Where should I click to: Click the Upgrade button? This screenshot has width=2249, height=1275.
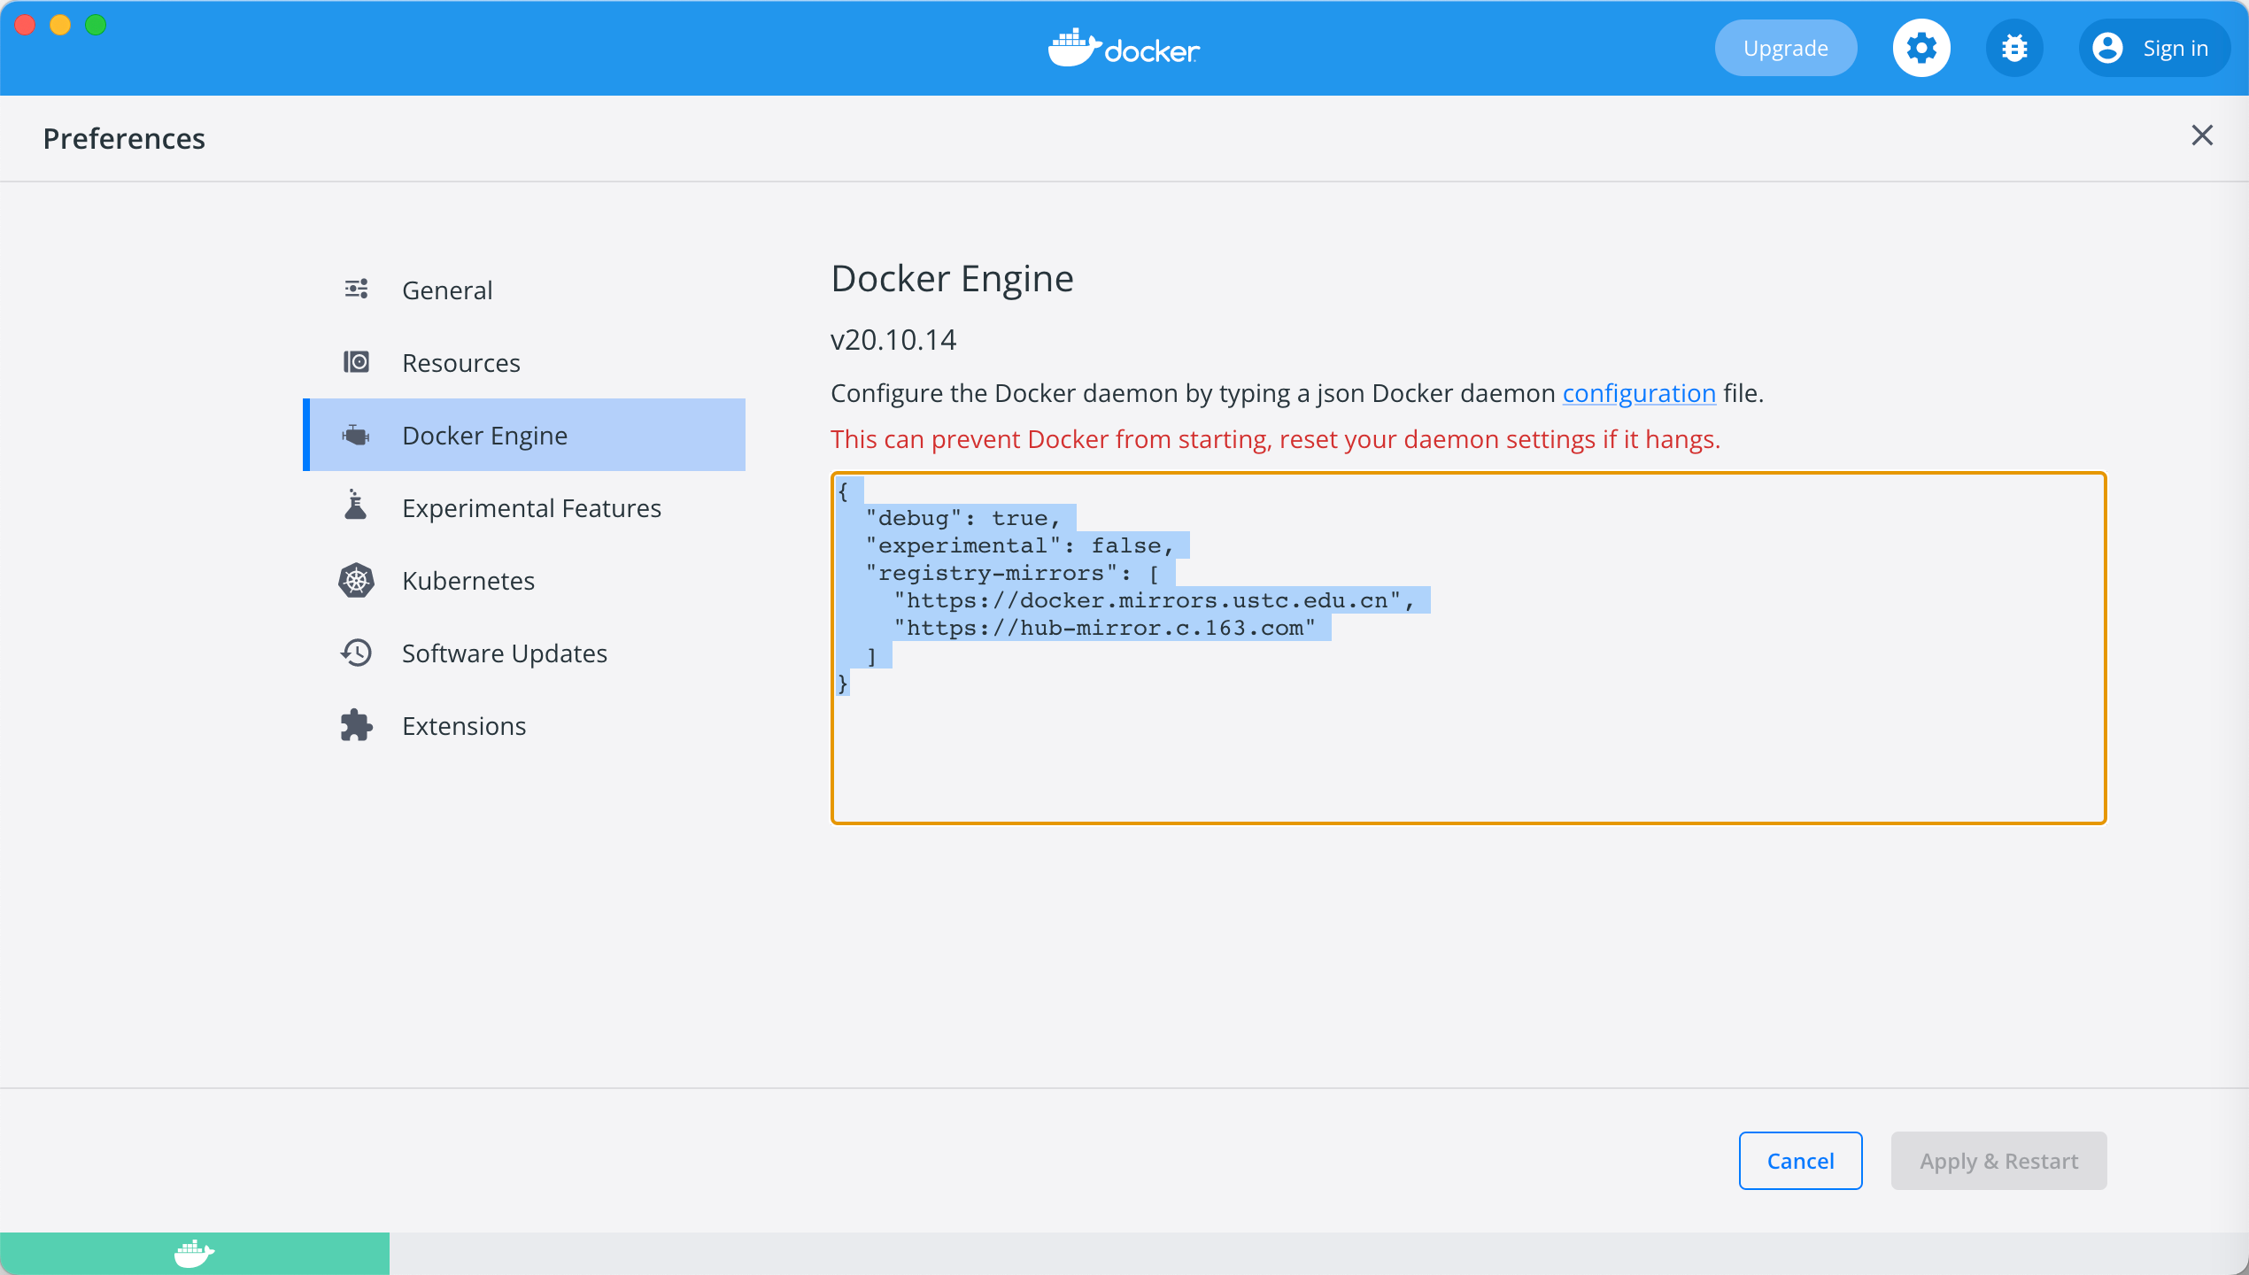click(1785, 48)
